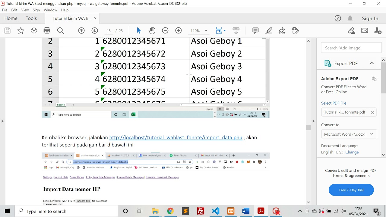Collapse the Export PDF section chevron
The height and width of the screenshot is (217, 386).
(372, 63)
